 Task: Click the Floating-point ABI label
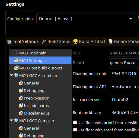pos(89,87)
